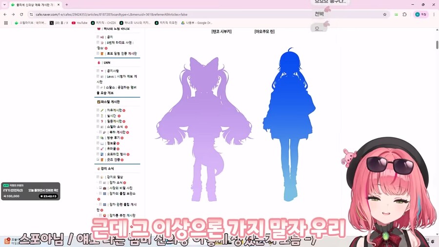Open the 자유게시판 board

[114, 110]
